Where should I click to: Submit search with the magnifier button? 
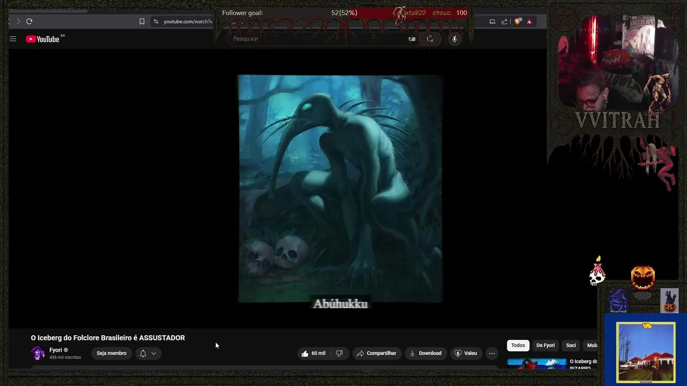tap(430, 39)
